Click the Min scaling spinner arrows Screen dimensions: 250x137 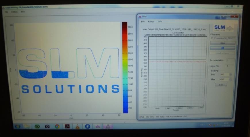pos(230,74)
